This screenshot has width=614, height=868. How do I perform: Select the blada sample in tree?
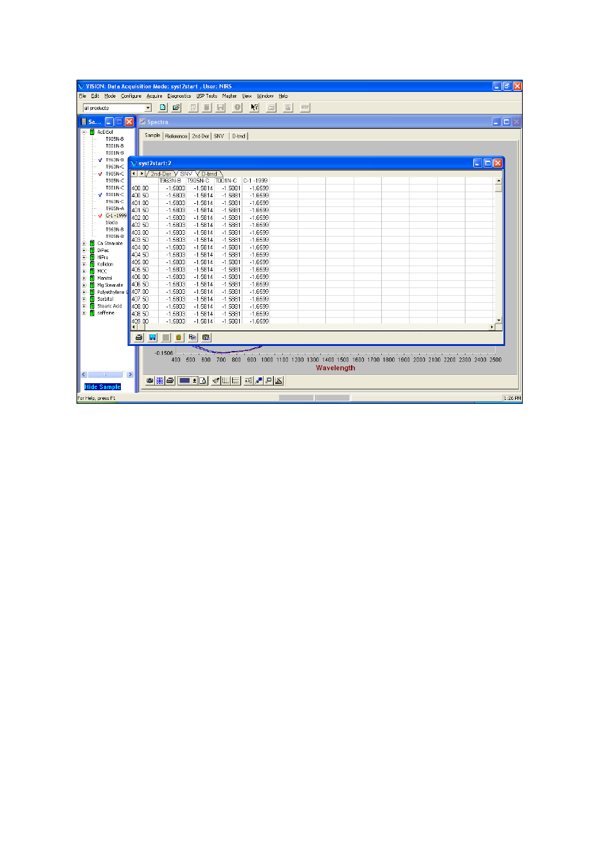pyautogui.click(x=112, y=222)
